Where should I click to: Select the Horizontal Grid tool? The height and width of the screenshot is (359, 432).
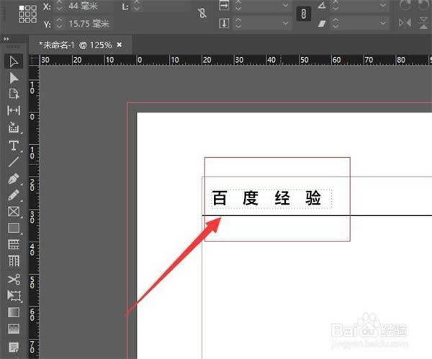(x=14, y=244)
